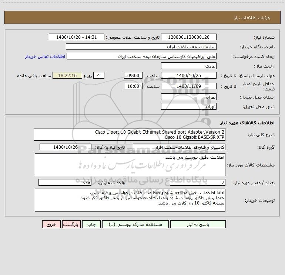Image resolution: width=285 pixels, height=275 pixels.
Task: Click the delivery city field 'تهران'
Action: click(189, 106)
